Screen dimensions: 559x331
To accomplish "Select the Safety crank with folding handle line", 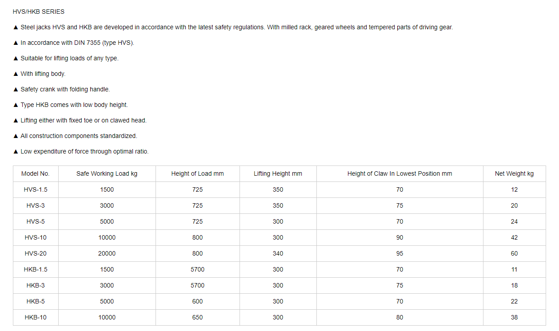I will [x=62, y=89].
